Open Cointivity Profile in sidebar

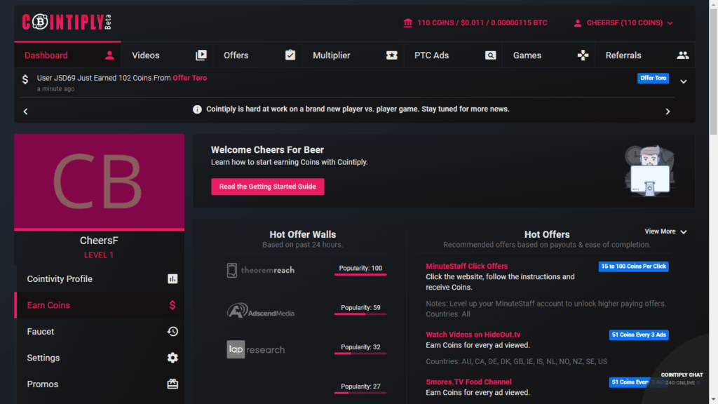point(100,279)
